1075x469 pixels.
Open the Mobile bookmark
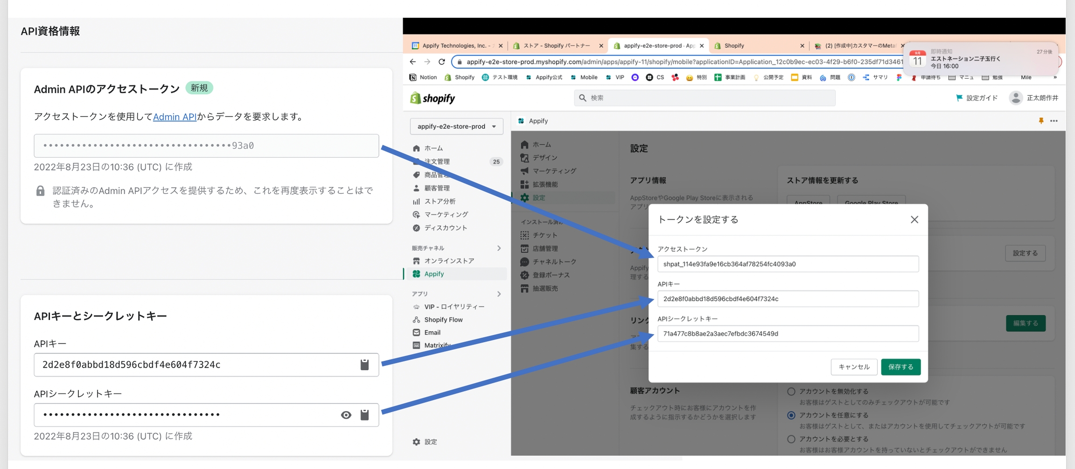point(584,77)
